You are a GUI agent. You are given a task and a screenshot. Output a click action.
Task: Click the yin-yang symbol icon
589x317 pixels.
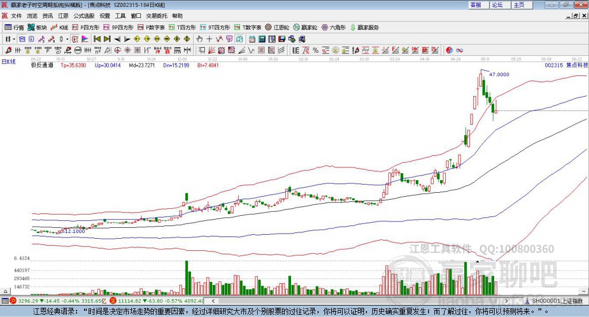pos(449,50)
